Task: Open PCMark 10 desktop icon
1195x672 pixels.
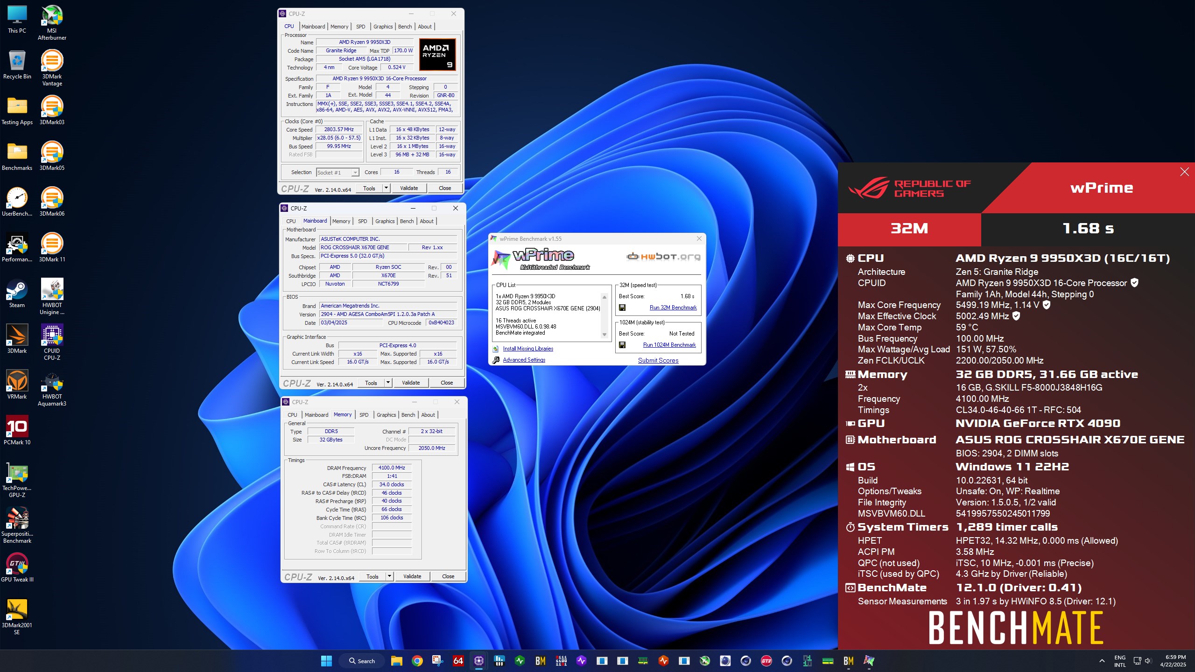Action: point(17,431)
